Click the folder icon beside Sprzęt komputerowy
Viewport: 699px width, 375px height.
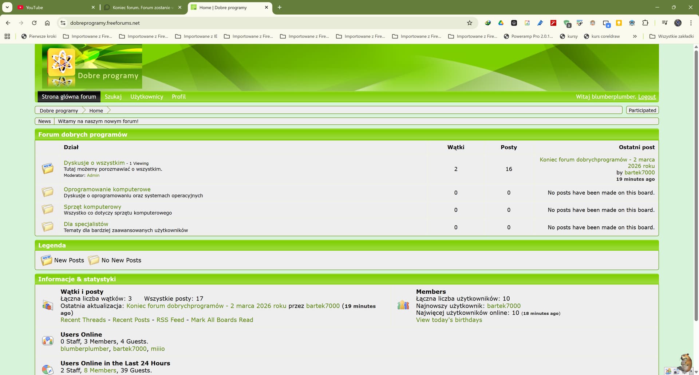click(x=47, y=209)
